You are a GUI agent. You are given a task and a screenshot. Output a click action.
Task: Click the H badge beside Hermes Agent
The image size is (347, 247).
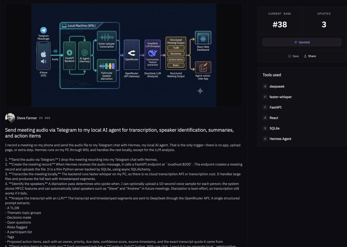point(265,139)
